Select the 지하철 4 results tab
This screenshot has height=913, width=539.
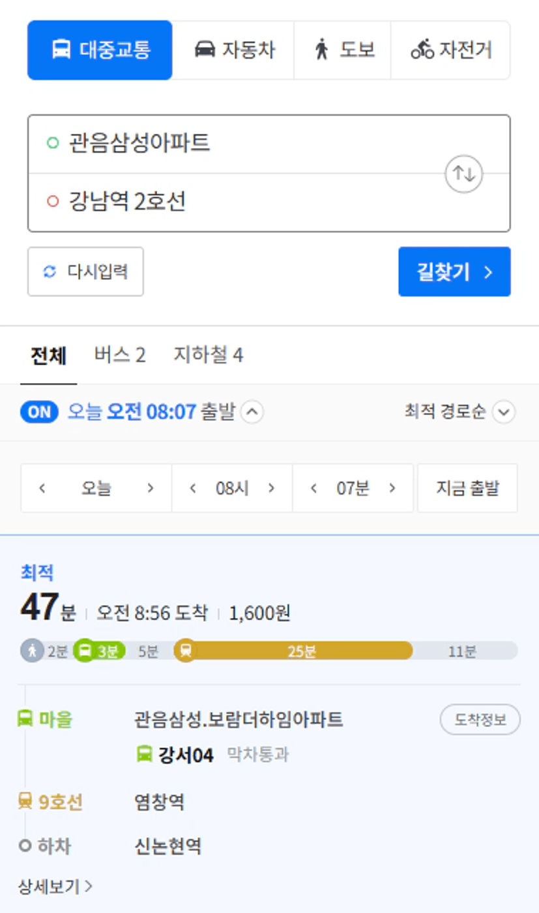click(x=208, y=355)
